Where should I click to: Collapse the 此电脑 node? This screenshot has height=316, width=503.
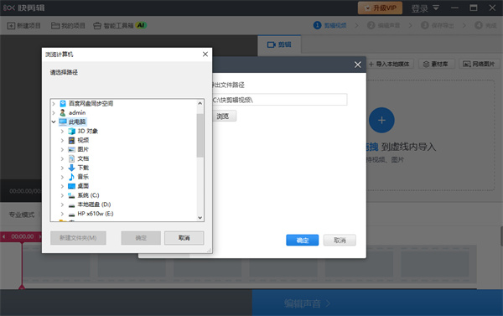coord(54,122)
